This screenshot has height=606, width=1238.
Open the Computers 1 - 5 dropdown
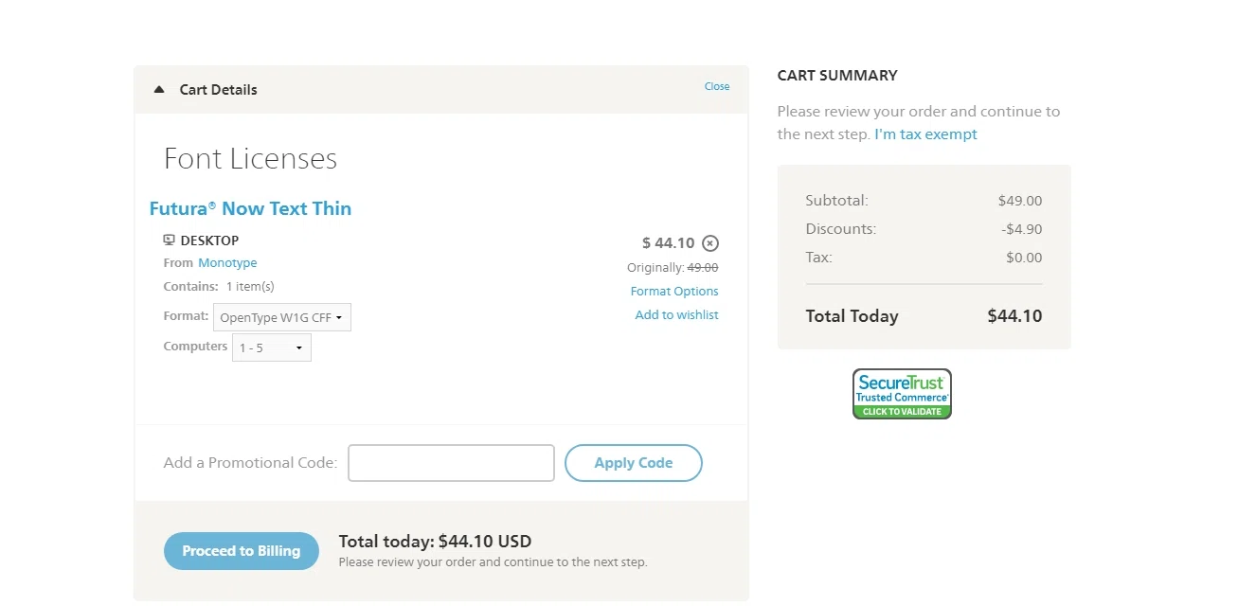[272, 348]
